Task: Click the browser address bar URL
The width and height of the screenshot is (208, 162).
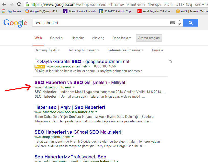Action: pyautogui.click(x=119, y=4)
